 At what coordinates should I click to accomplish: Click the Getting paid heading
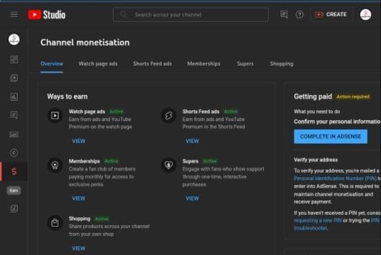[313, 96]
